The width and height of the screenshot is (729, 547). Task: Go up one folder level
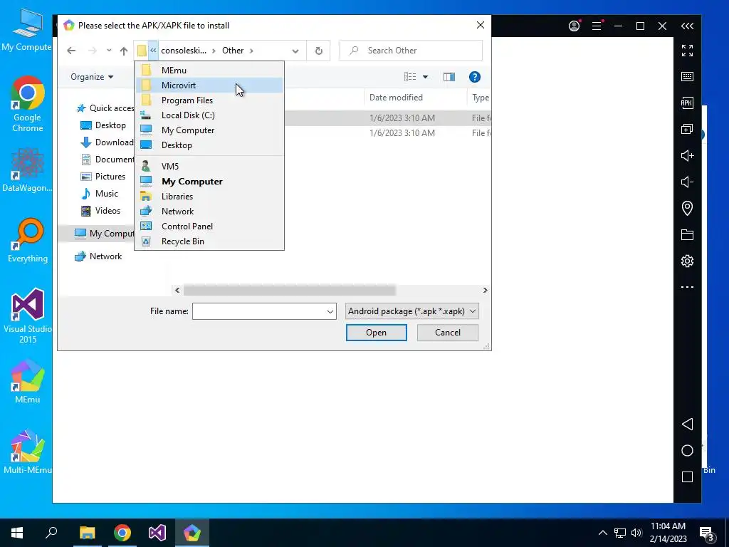[x=124, y=51]
